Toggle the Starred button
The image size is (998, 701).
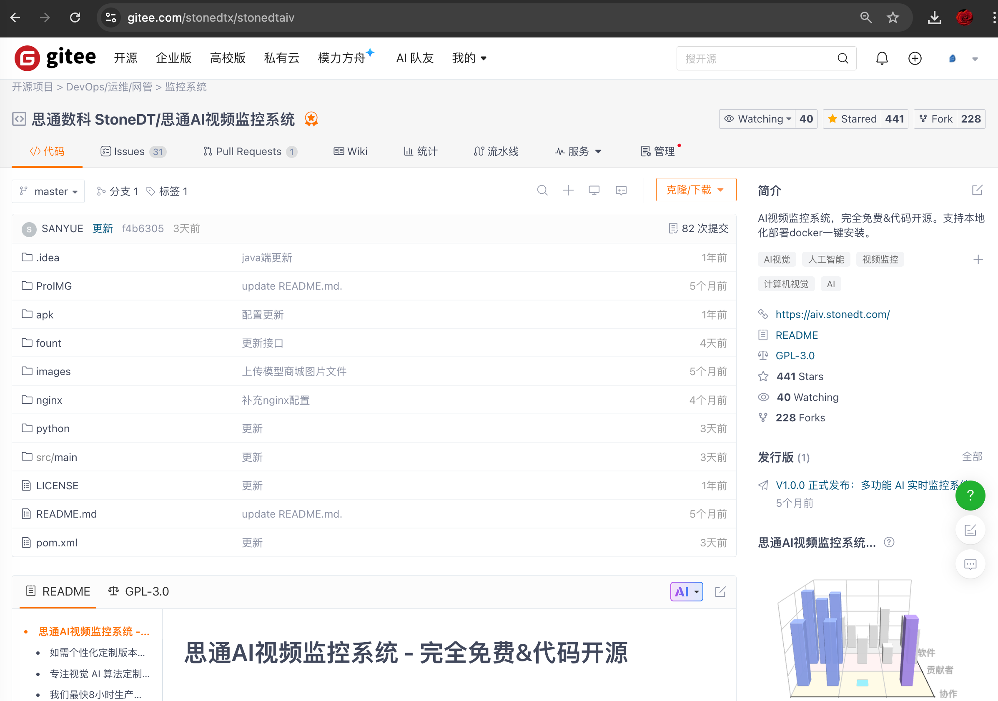852,119
